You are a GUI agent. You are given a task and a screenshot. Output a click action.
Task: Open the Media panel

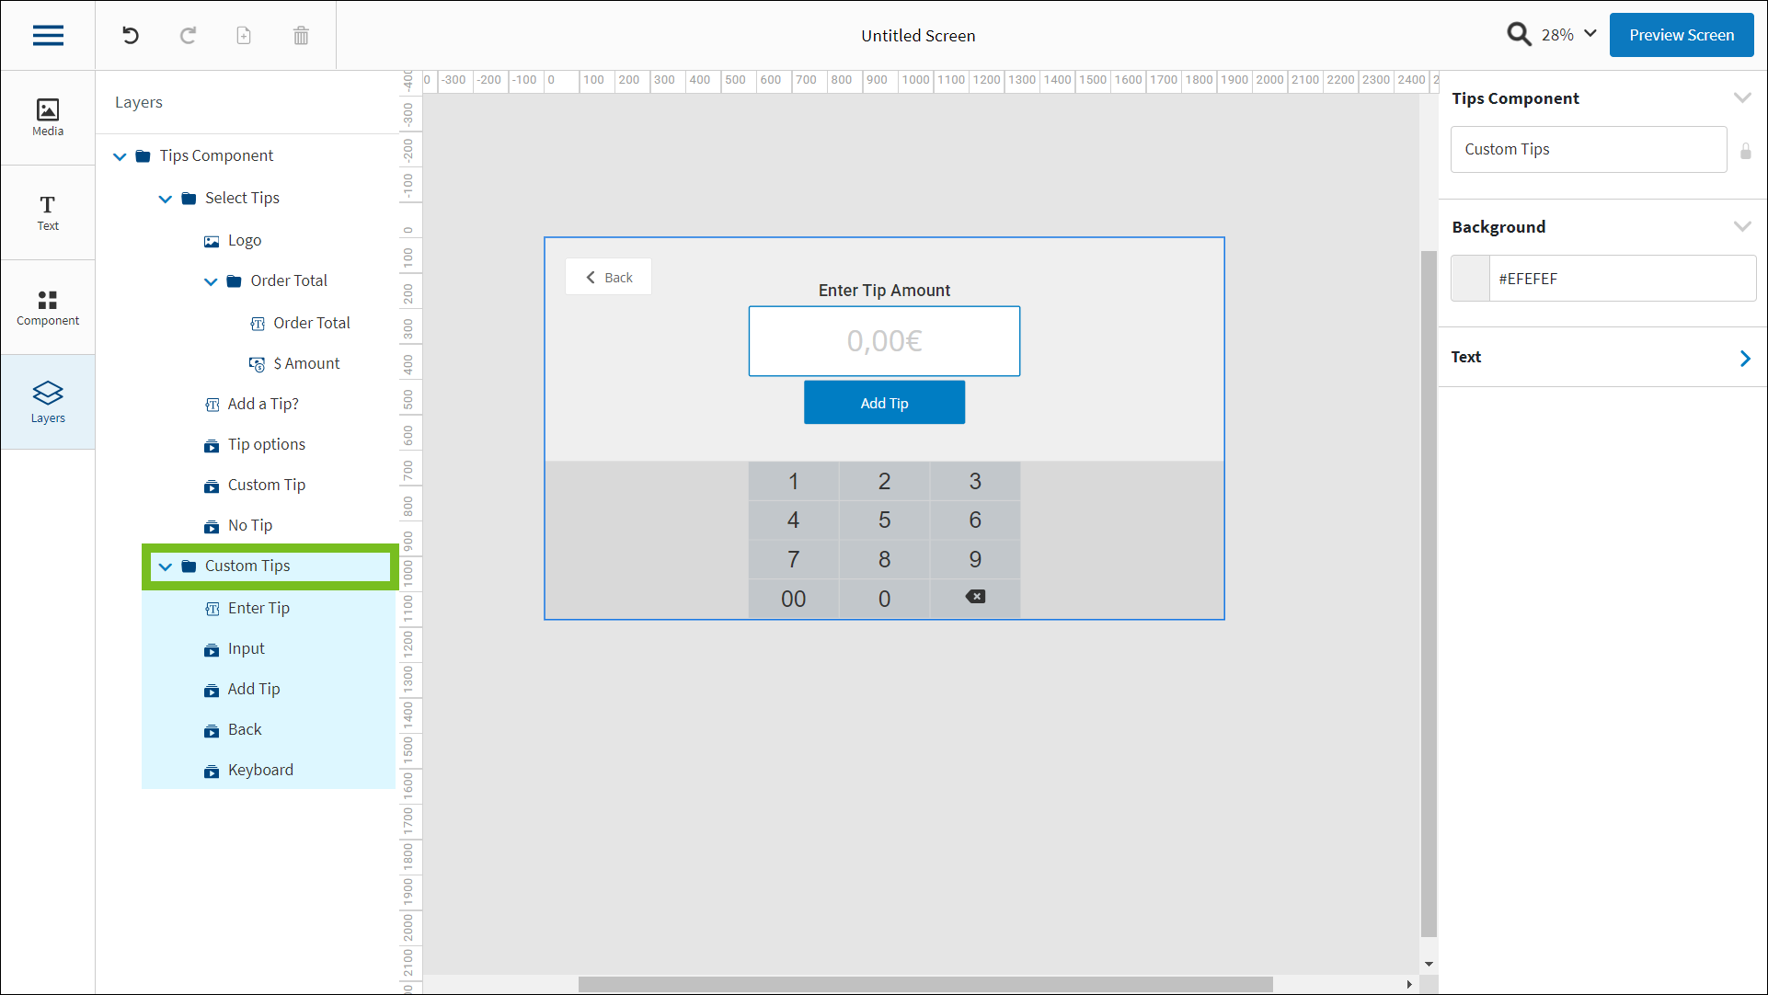click(48, 118)
